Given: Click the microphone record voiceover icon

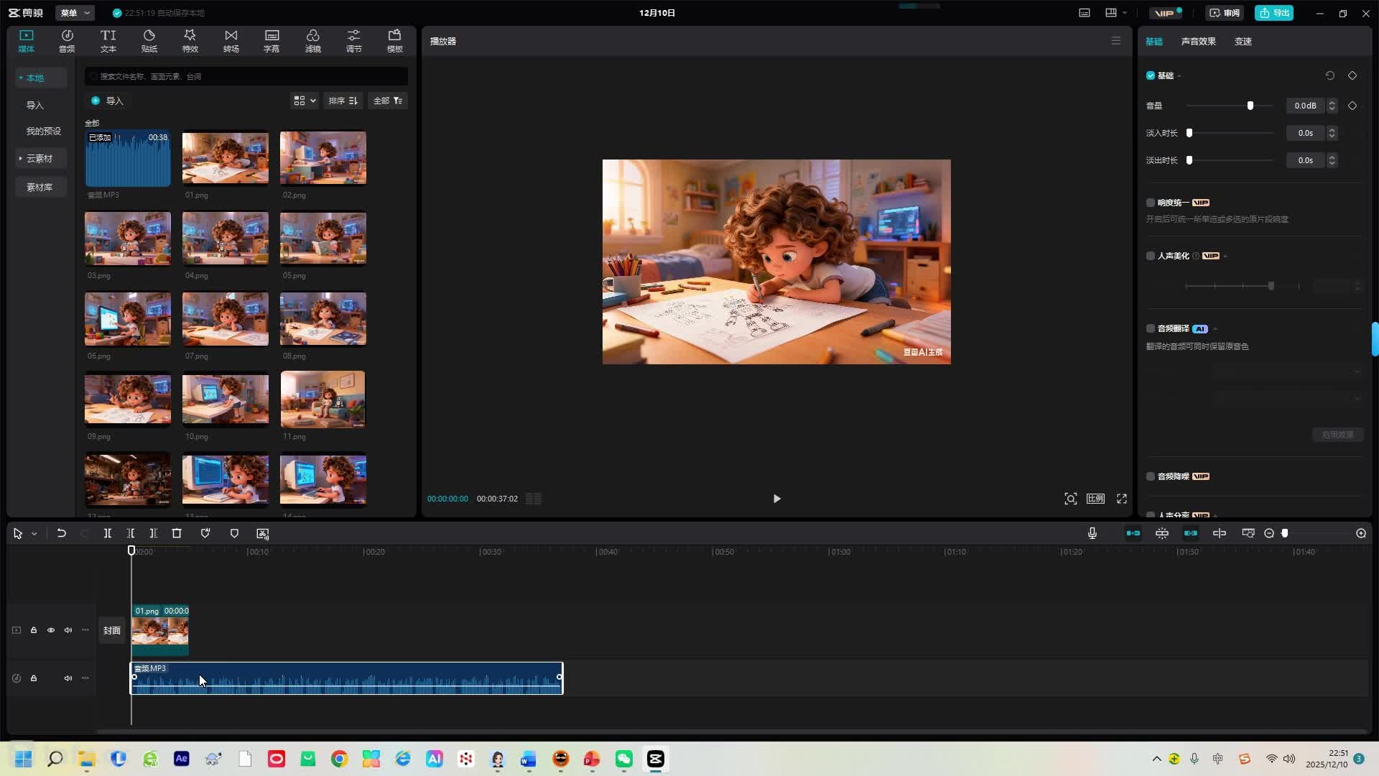Looking at the screenshot, I should tap(1092, 533).
